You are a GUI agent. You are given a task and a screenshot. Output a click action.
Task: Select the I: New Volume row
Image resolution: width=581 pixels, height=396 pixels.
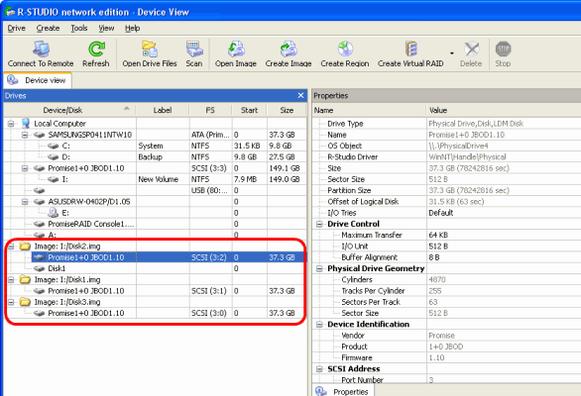156,179
